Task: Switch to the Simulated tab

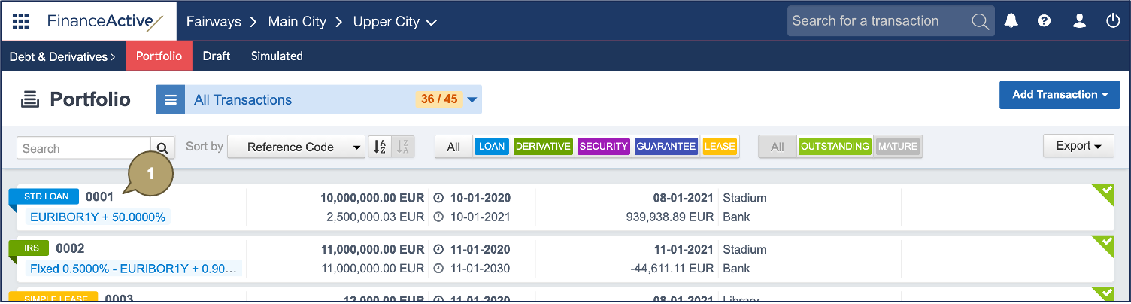Action: (x=277, y=56)
